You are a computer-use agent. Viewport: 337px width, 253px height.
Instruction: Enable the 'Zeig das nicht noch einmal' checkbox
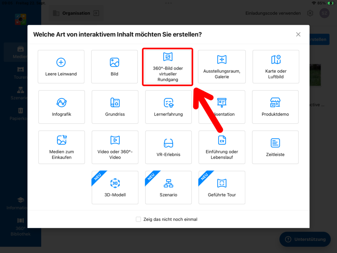[x=139, y=219]
